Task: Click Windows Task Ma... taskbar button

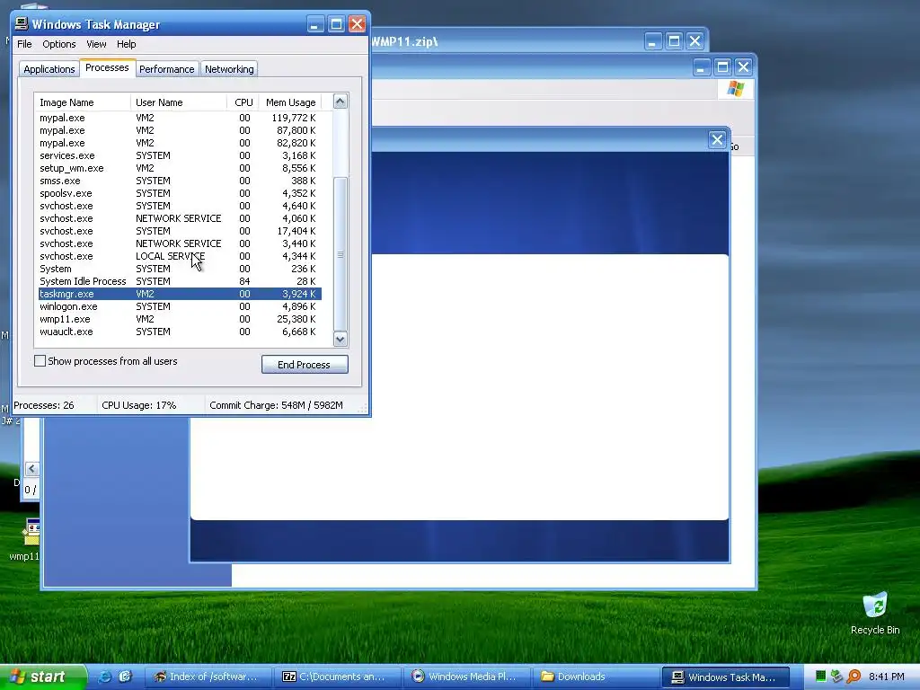Action: [725, 677]
